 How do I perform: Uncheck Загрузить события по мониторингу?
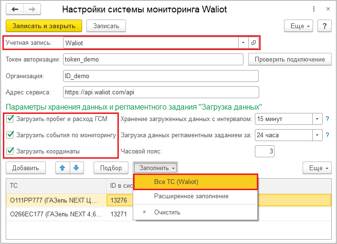point(10,135)
